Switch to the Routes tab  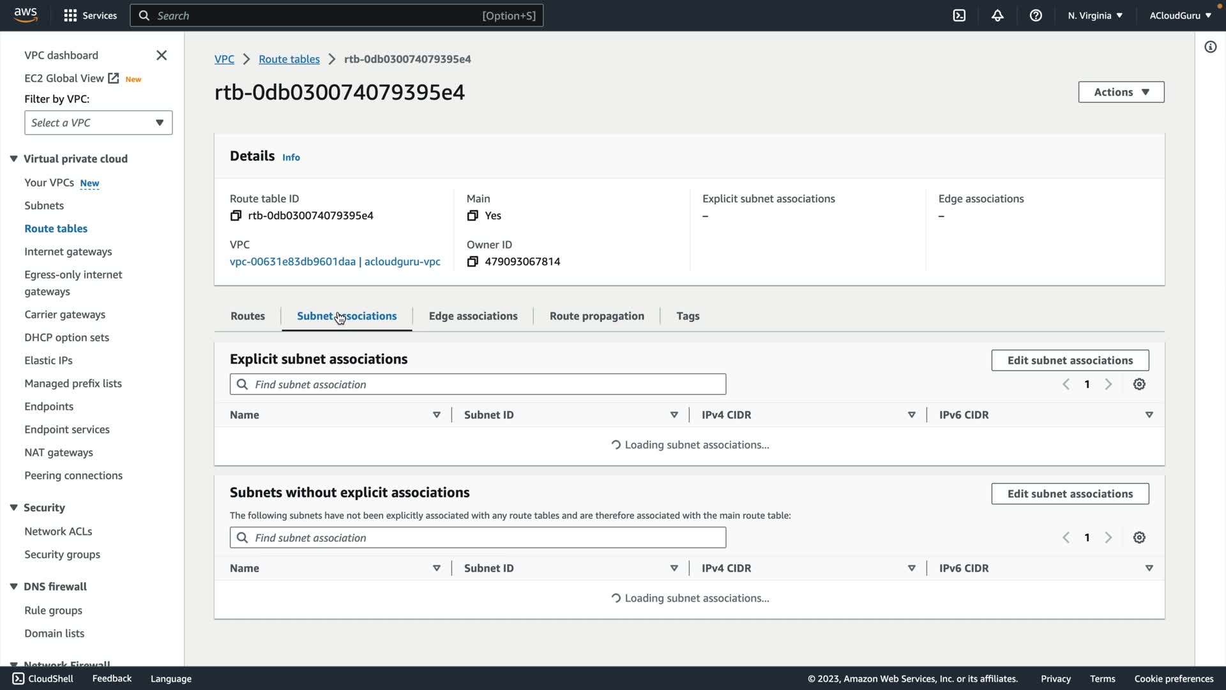coord(247,316)
